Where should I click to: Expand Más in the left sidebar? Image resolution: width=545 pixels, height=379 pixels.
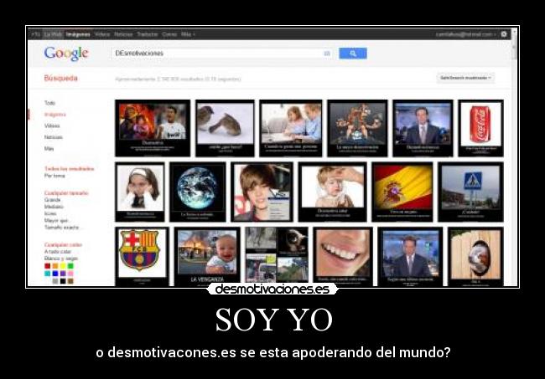(49, 149)
